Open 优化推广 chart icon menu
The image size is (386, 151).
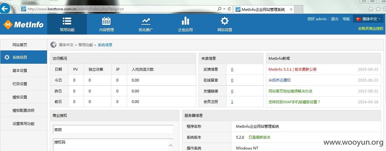click(146, 24)
